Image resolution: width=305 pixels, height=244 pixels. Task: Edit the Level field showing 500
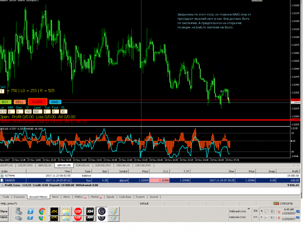coord(37,111)
